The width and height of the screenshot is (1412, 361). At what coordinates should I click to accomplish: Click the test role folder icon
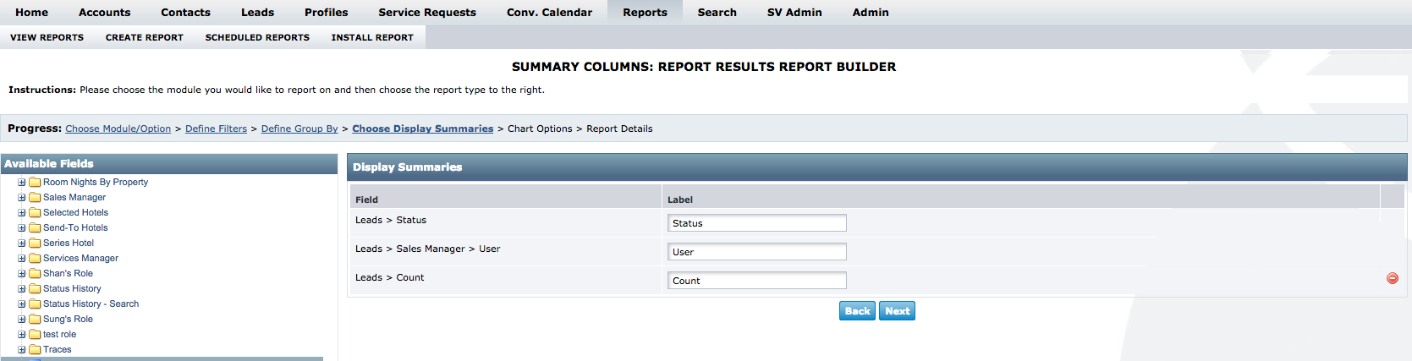tap(35, 334)
